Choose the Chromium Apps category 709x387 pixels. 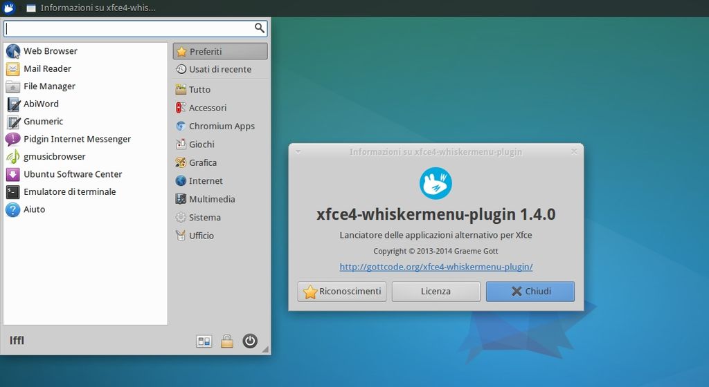[220, 126]
